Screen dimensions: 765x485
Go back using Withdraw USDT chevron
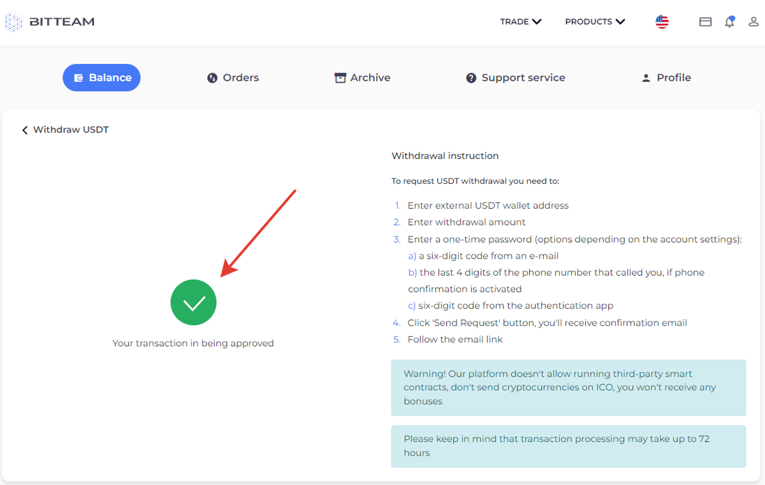(x=25, y=130)
